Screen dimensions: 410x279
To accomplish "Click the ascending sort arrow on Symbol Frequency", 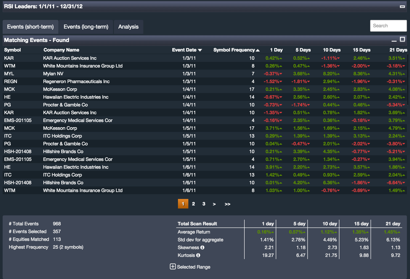I will [258, 50].
